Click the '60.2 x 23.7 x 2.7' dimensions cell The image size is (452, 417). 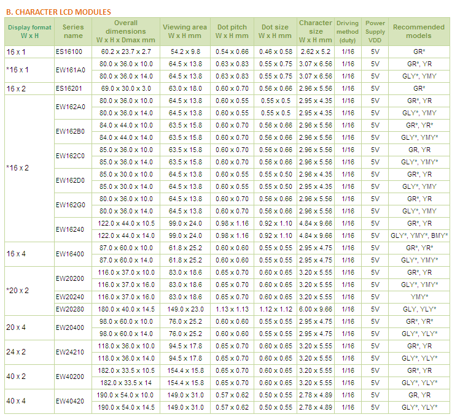pos(126,52)
